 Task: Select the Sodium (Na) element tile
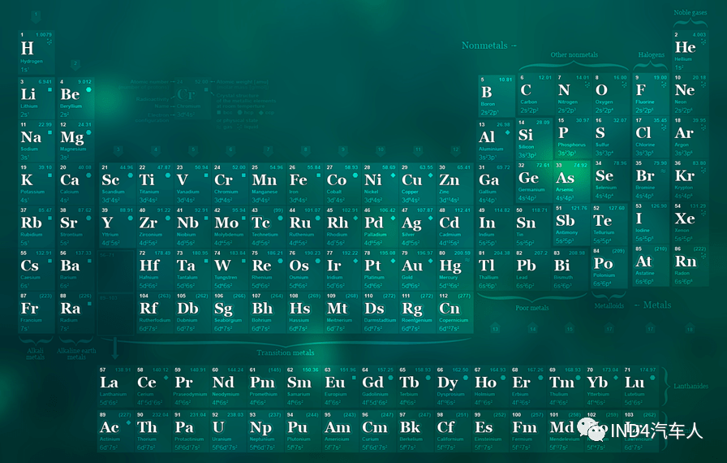(x=37, y=141)
